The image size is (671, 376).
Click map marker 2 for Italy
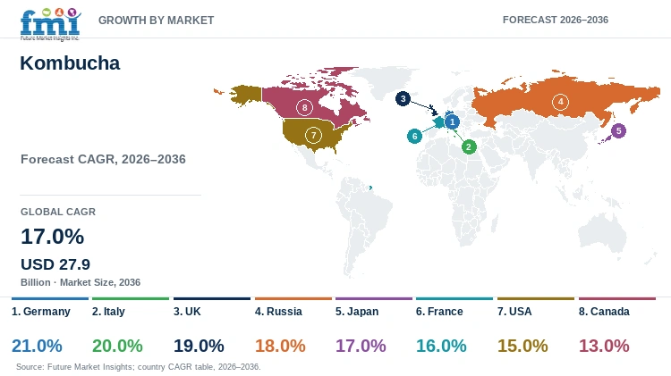point(469,147)
